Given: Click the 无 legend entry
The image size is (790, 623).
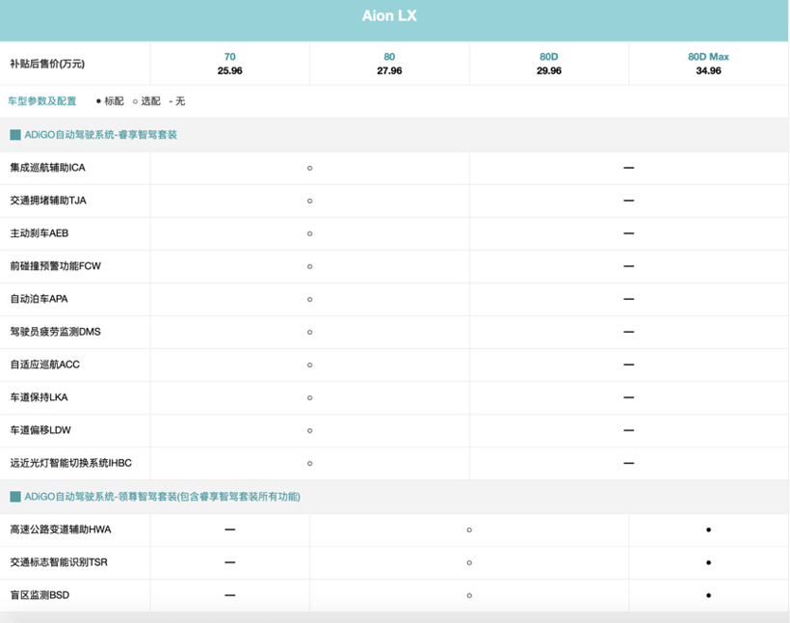Looking at the screenshot, I should (177, 101).
